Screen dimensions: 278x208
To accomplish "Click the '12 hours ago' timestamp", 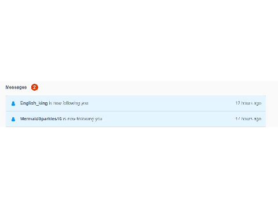I will (x=248, y=103).
